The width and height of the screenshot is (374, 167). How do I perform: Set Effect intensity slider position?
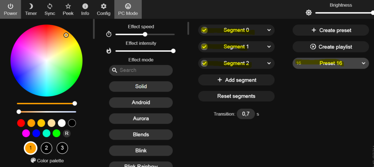point(145,51)
